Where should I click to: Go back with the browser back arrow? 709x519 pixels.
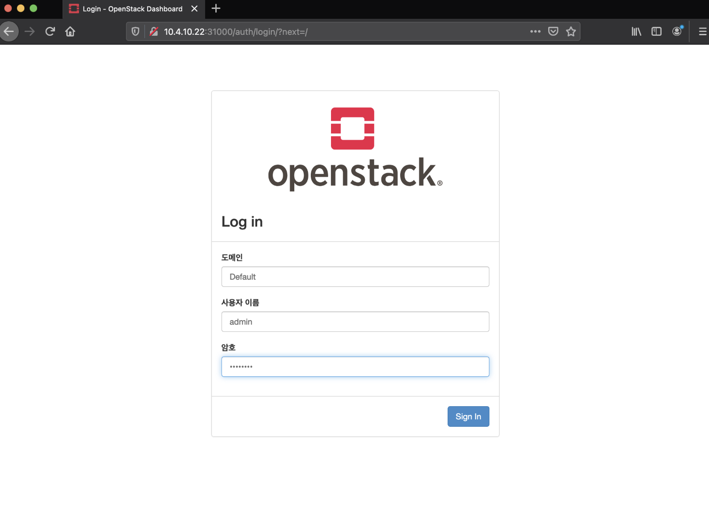[8, 31]
